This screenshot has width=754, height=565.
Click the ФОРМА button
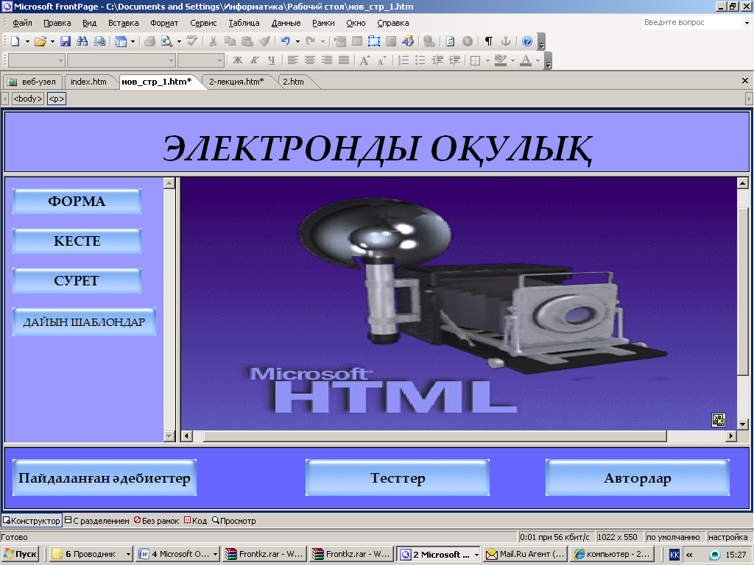pos(77,202)
